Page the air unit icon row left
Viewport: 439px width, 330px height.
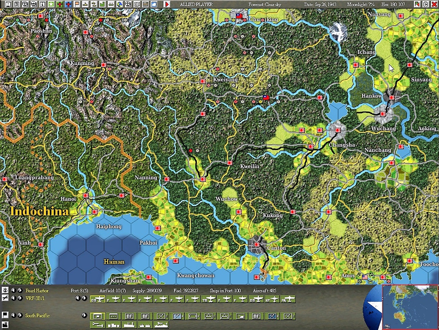click(78, 298)
